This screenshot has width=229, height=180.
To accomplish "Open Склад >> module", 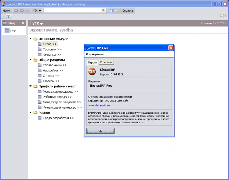I will click(50, 44).
